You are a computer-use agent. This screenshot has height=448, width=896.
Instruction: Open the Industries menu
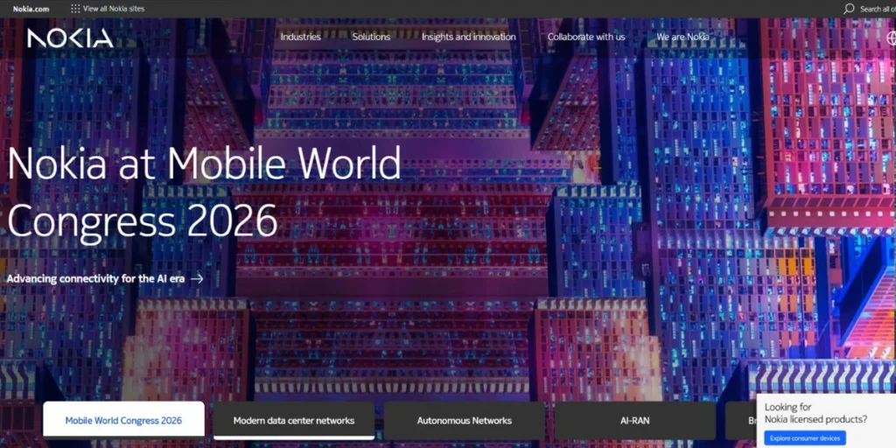(301, 37)
